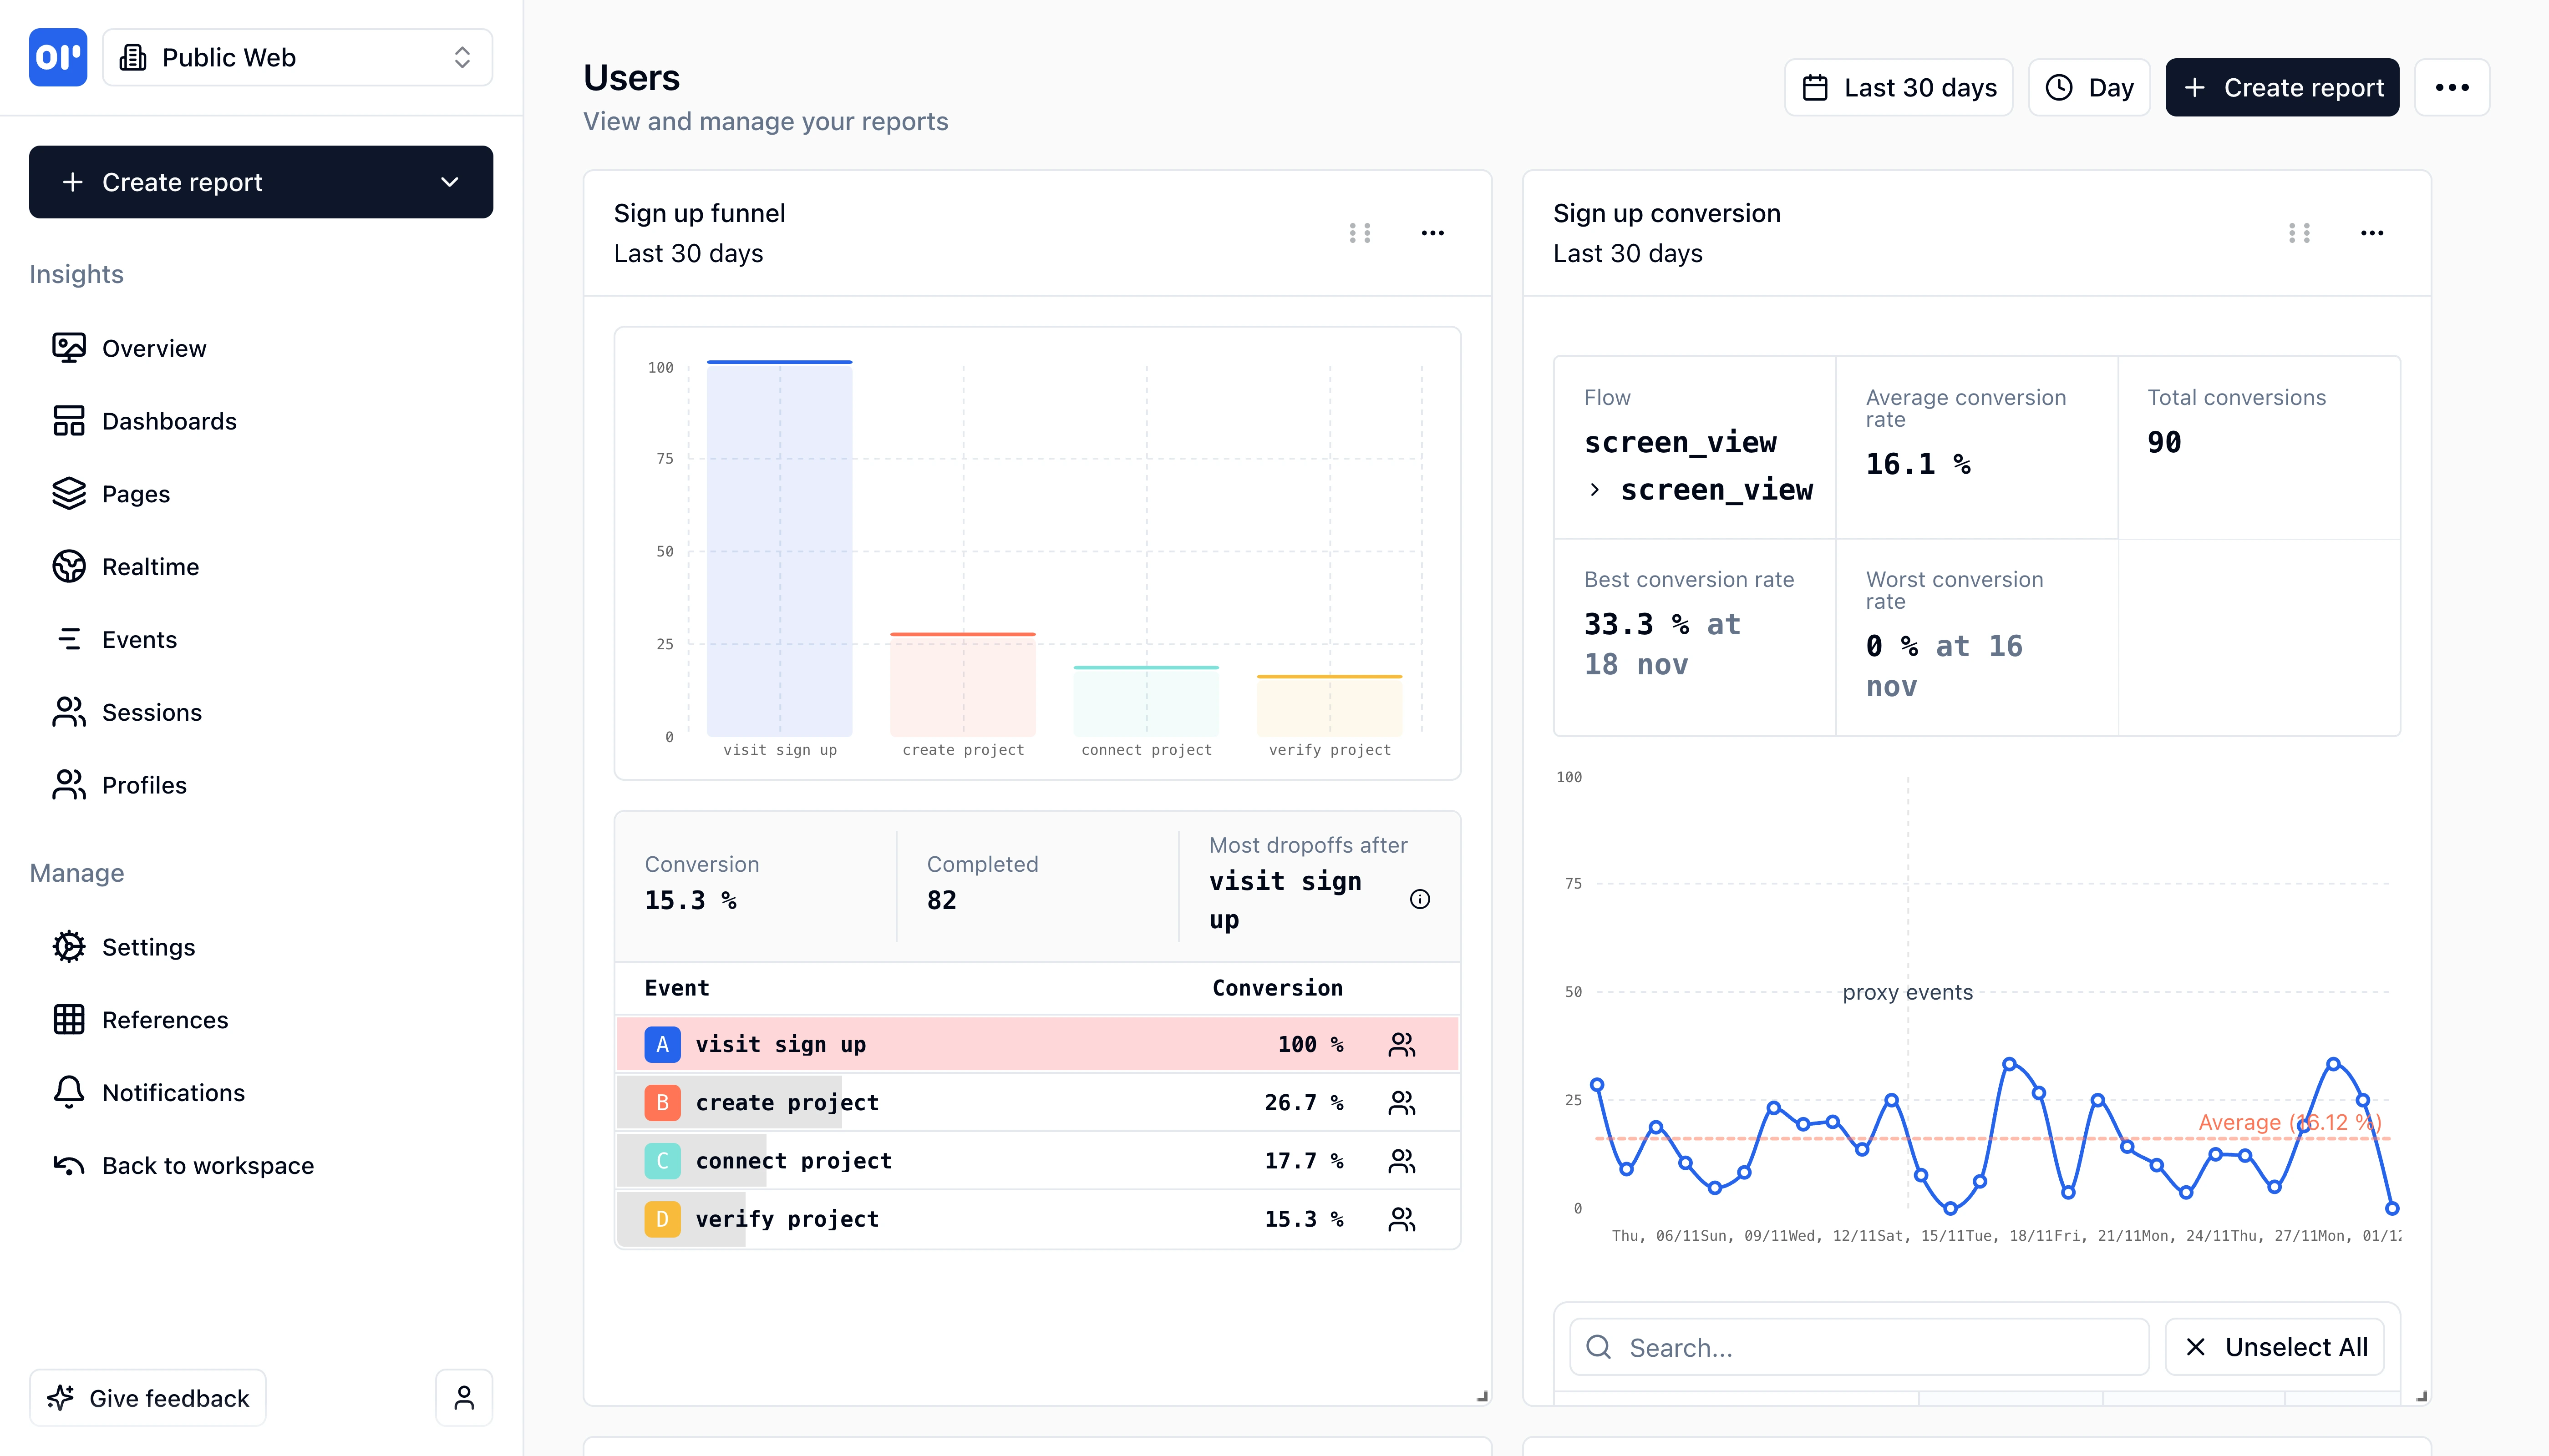Open the Sessions insights view
This screenshot has width=2549, height=1456.
click(x=152, y=712)
